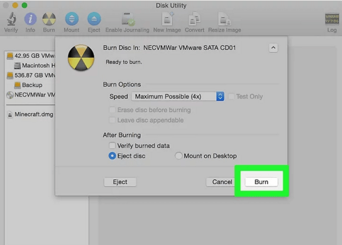Click the Burn toolbar icon

click(49, 19)
